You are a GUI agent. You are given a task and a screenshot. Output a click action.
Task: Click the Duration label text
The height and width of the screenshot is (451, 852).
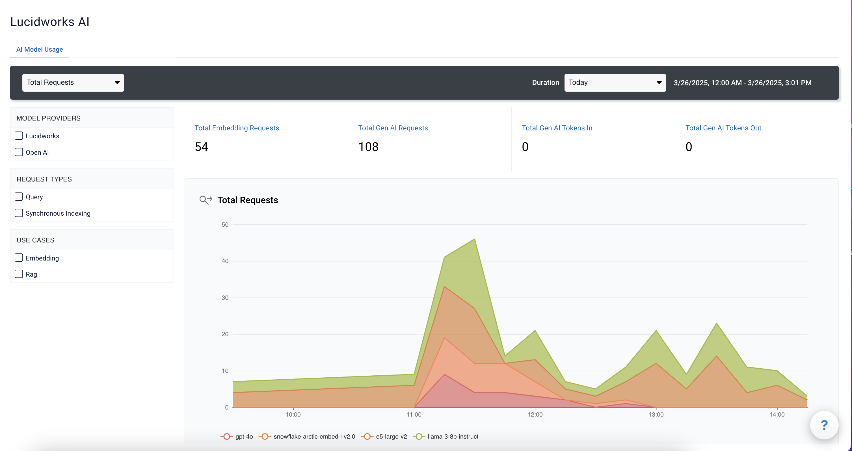coord(546,82)
